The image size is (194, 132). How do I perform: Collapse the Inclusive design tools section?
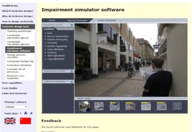pos(18,27)
